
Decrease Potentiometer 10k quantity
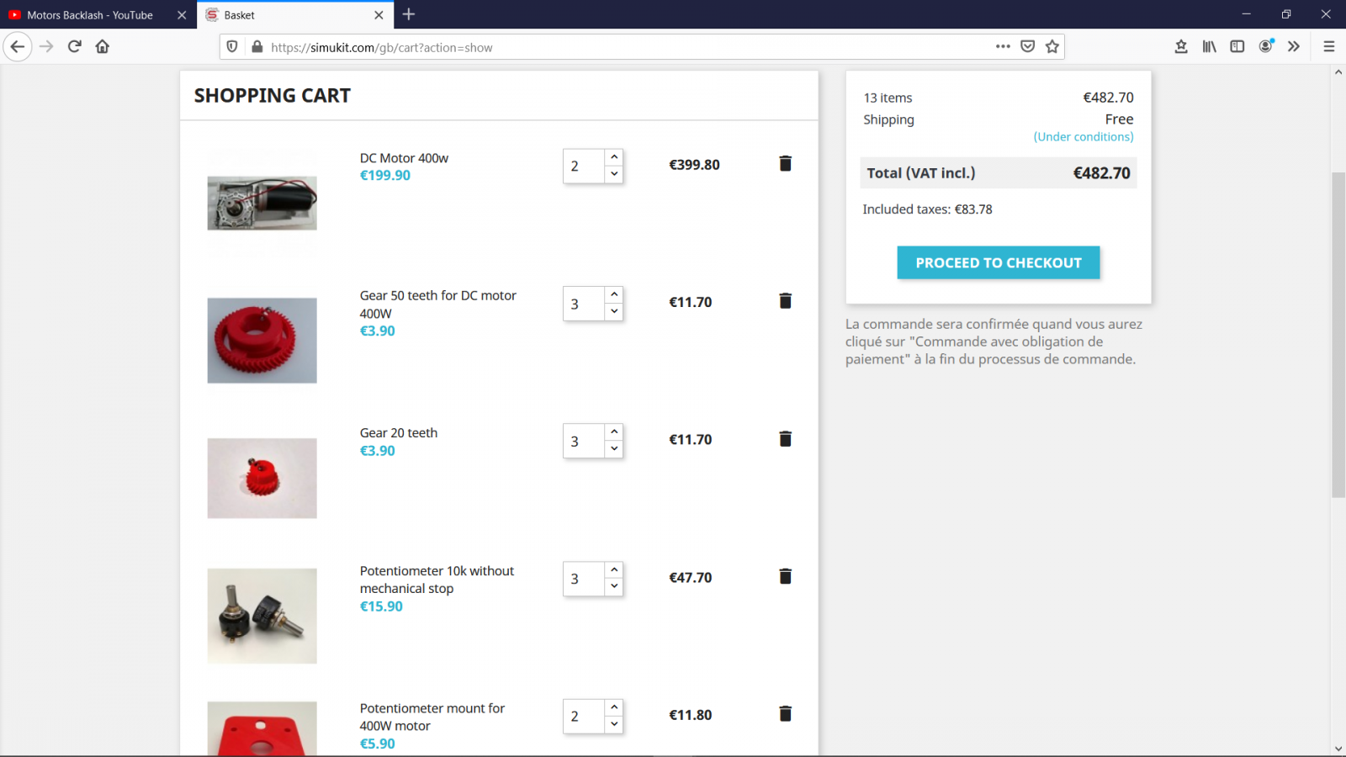[614, 586]
